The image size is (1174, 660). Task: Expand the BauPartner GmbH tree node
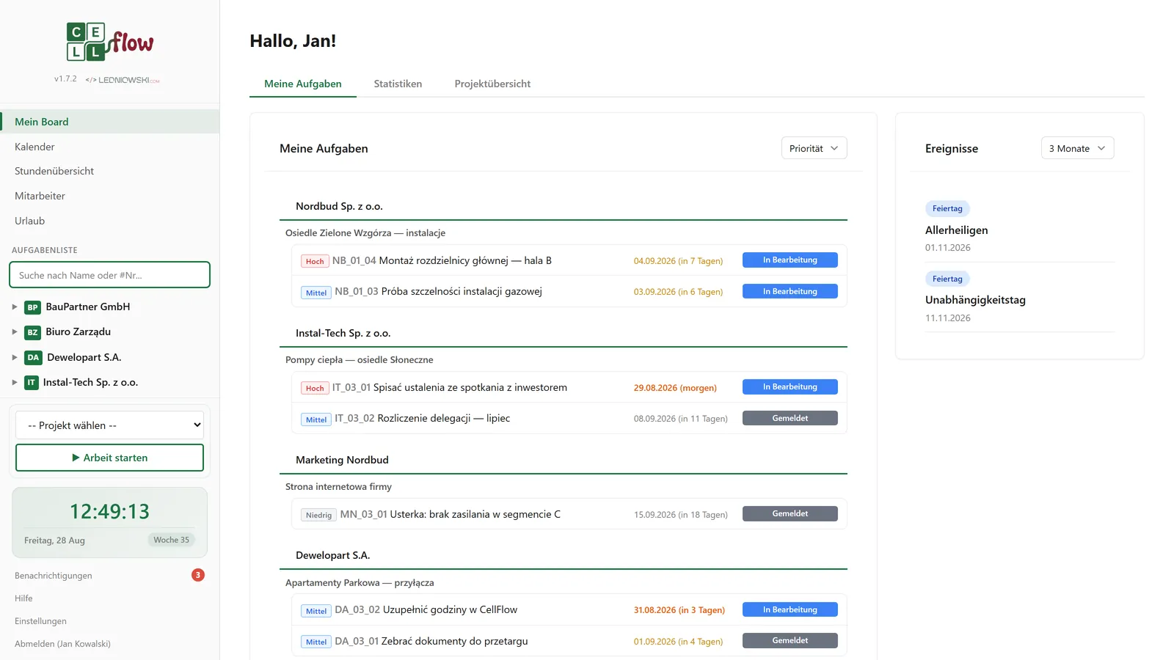pos(15,307)
